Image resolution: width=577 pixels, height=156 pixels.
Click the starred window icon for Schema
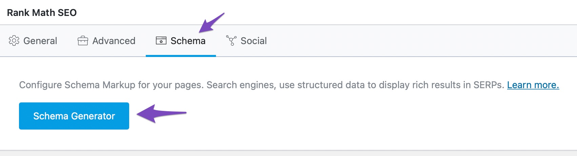pos(161,41)
